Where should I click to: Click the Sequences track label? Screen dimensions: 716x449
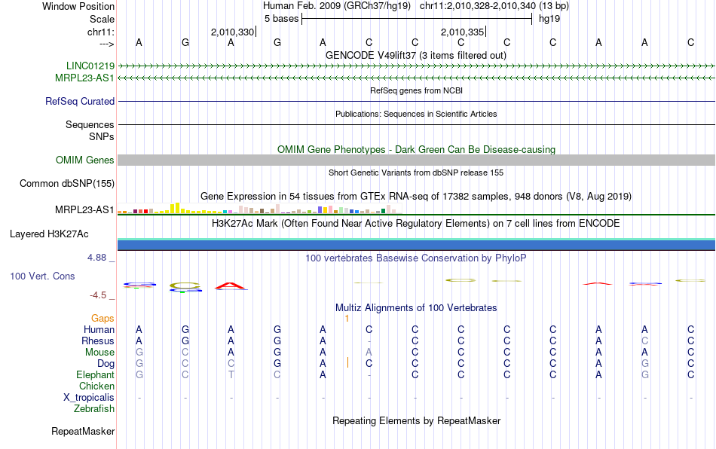pos(90,124)
